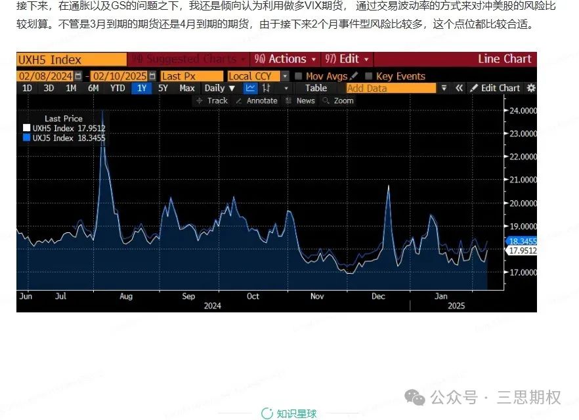Click Local CCY field
Image resolution: width=579 pixels, height=420 pixels.
[x=254, y=76]
